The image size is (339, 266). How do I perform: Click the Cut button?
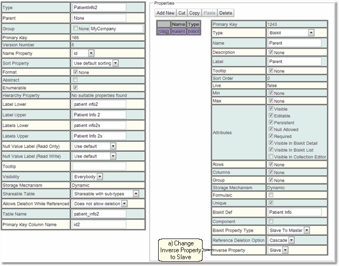(x=181, y=13)
